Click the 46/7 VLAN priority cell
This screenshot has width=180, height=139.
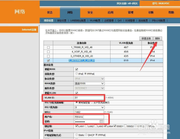click(x=126, y=47)
